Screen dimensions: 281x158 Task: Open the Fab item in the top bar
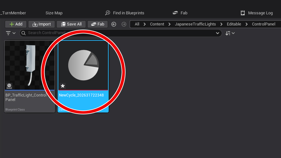pos(180,13)
